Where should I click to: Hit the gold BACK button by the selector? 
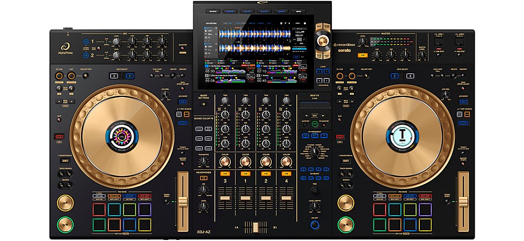click(318, 27)
